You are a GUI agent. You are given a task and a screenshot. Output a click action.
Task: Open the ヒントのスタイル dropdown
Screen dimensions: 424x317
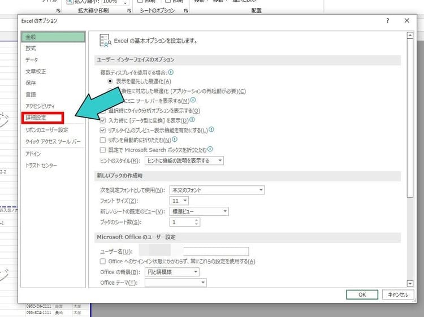(184, 161)
